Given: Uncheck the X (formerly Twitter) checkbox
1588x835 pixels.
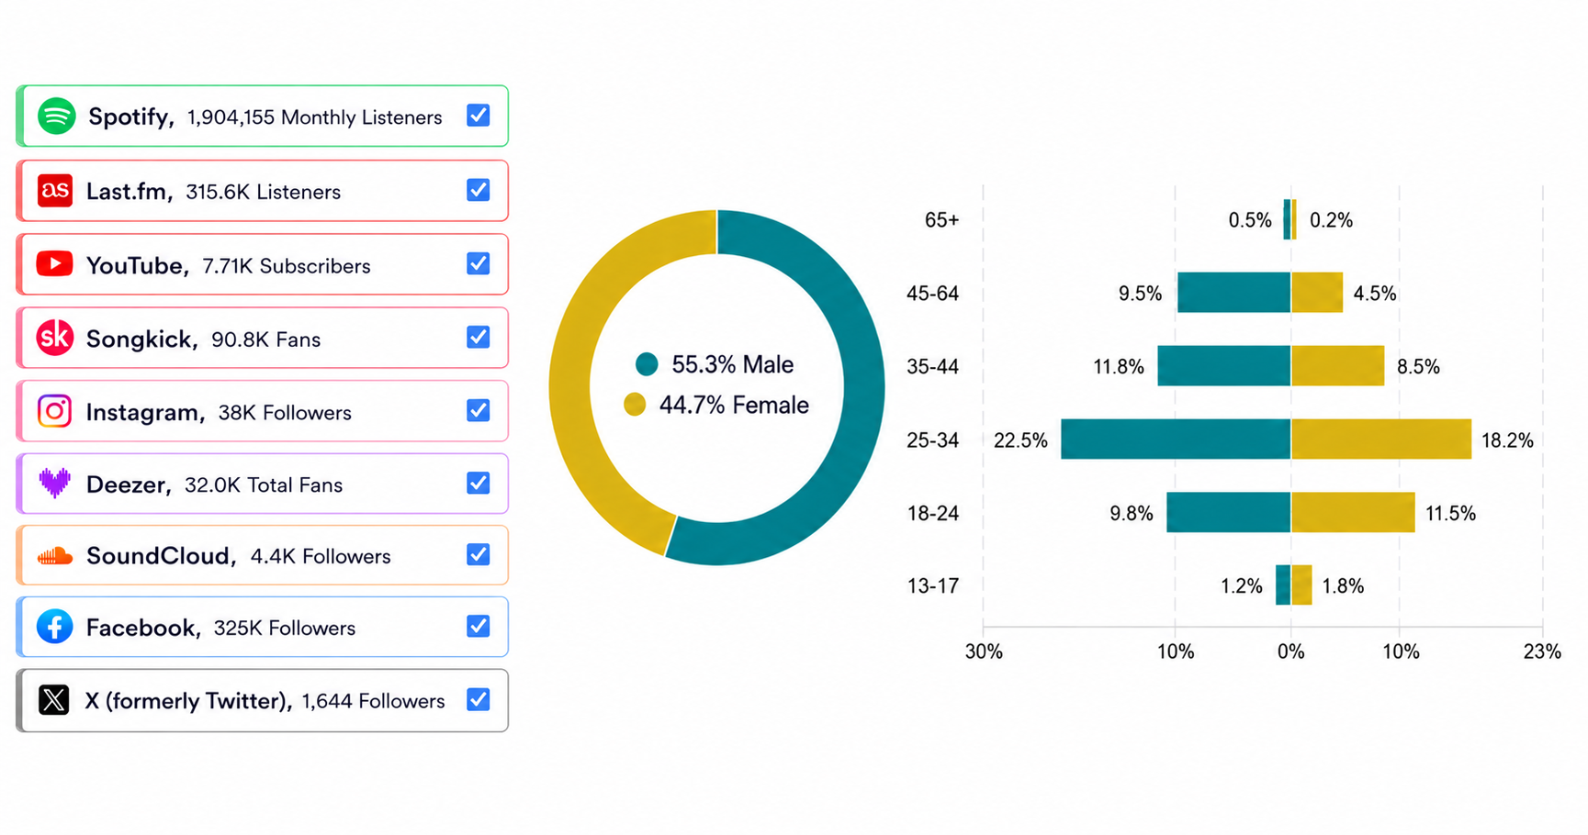Looking at the screenshot, I should 478,699.
